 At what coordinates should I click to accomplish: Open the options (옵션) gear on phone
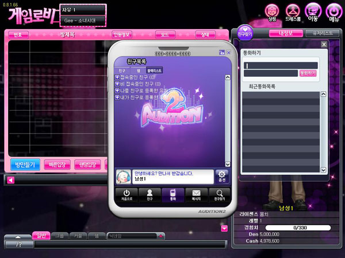[221, 175]
